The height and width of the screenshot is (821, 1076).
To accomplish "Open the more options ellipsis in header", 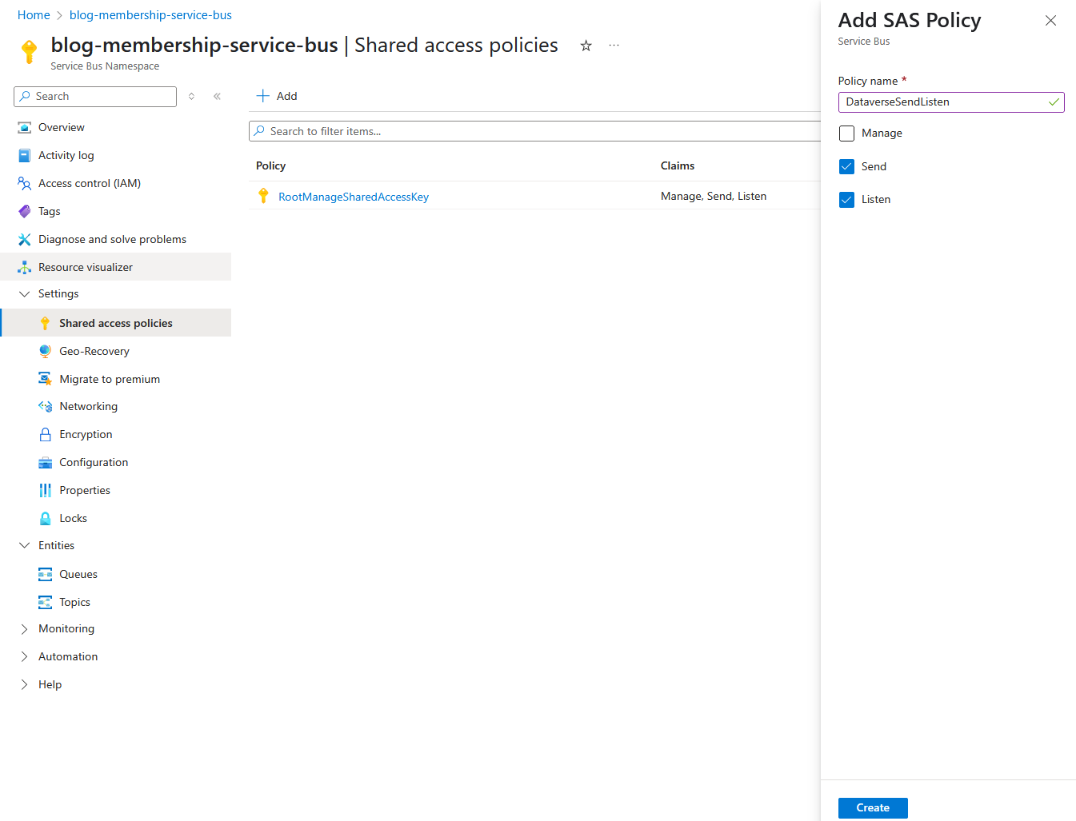I will 614,46.
